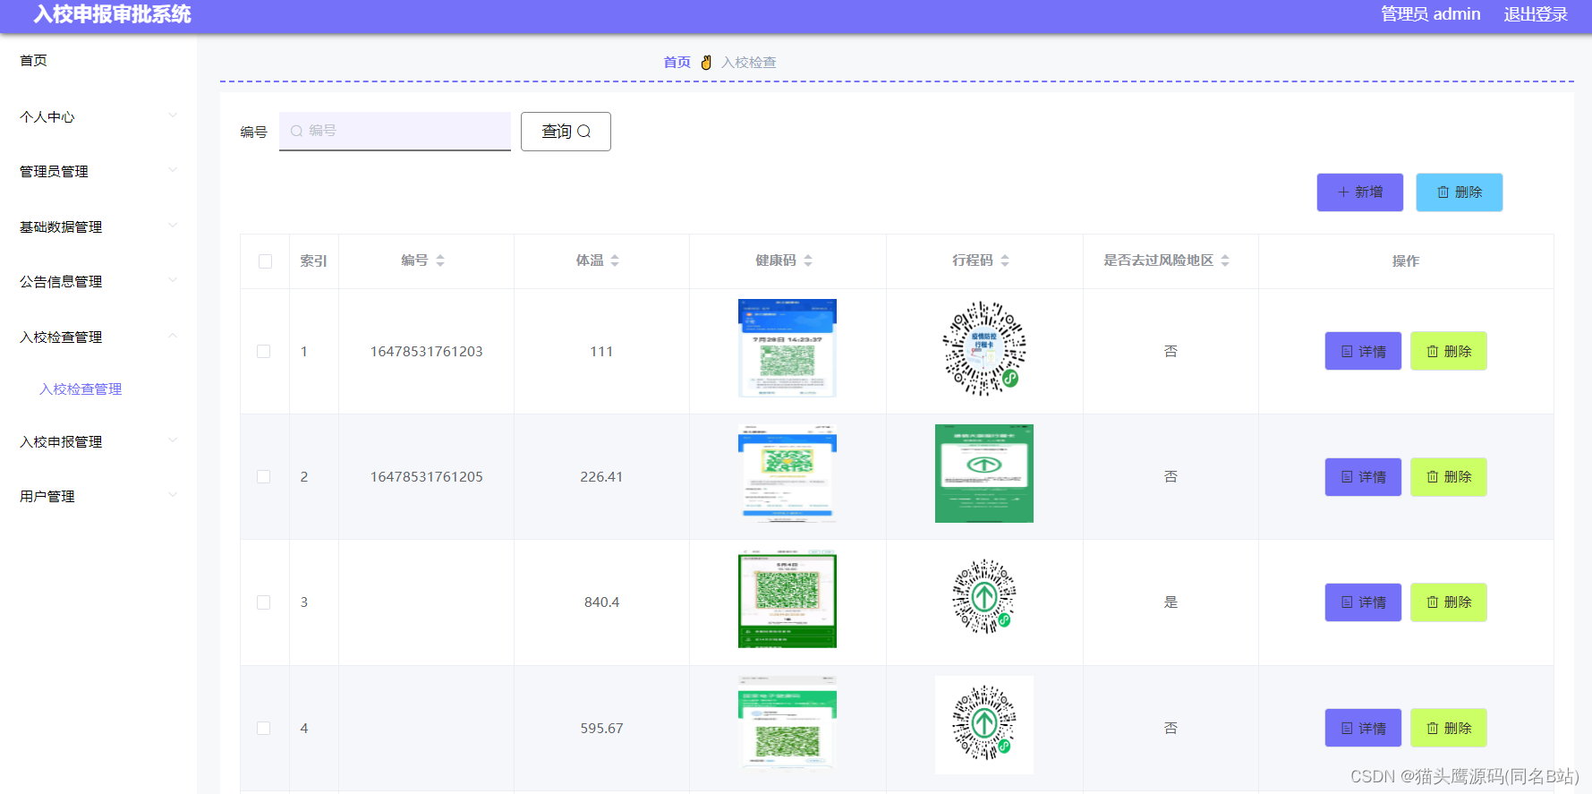Click sort arrows in 是否去过风险地区 header

click(x=1225, y=260)
